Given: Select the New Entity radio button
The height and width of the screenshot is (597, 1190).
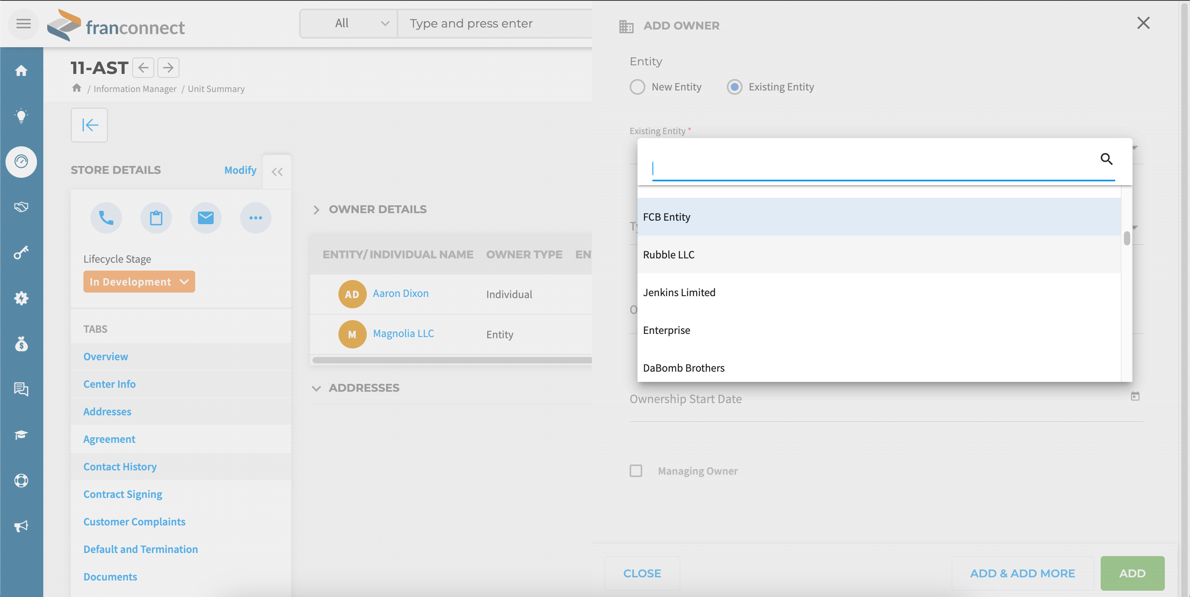Looking at the screenshot, I should tap(637, 87).
